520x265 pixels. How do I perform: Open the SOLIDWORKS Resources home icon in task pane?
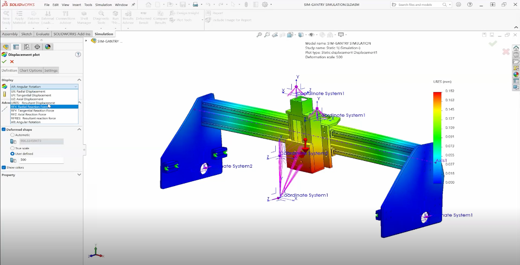click(516, 47)
